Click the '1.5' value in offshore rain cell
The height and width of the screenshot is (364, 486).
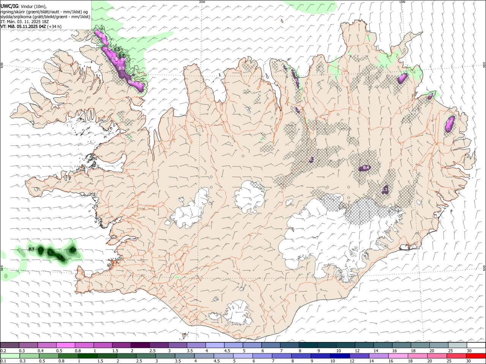[60, 258]
